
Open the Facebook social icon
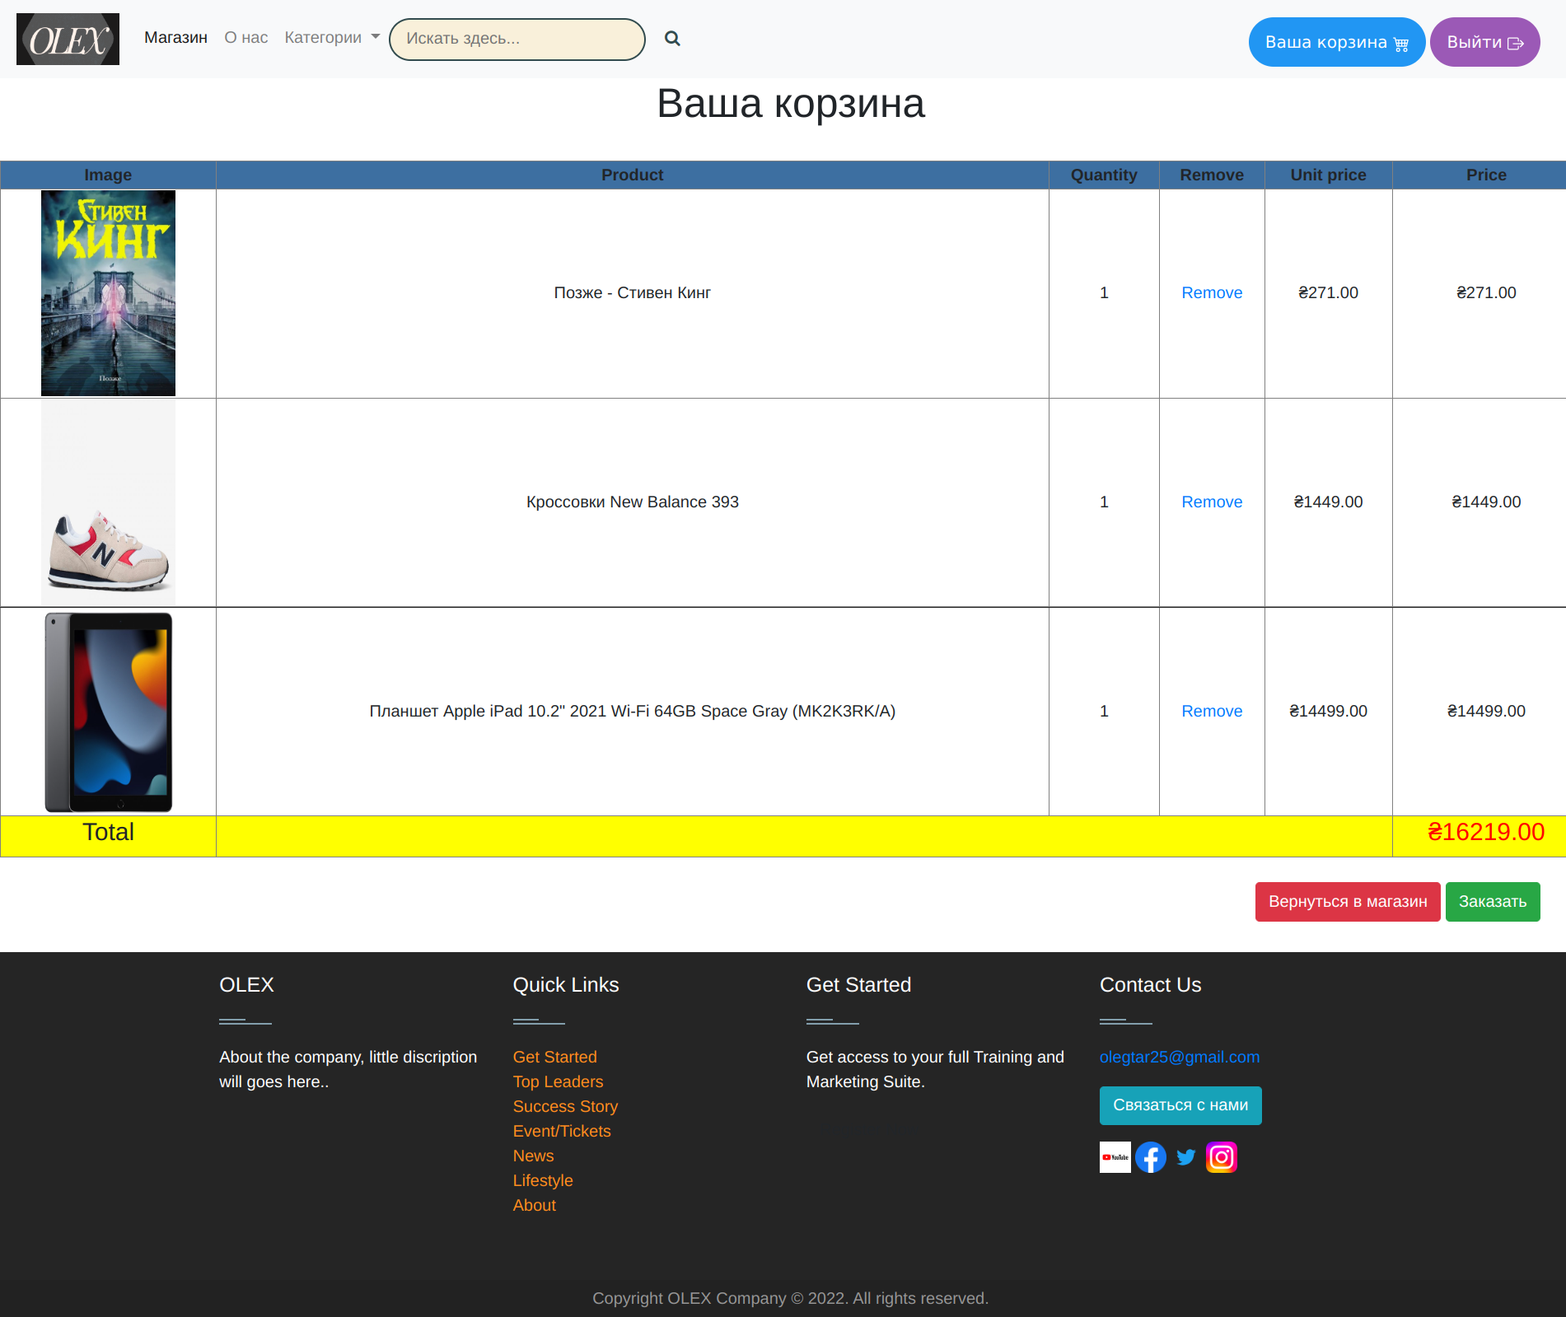click(1151, 1156)
